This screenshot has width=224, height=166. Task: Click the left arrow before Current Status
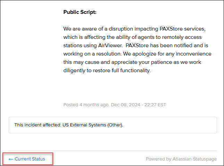coord(11,159)
